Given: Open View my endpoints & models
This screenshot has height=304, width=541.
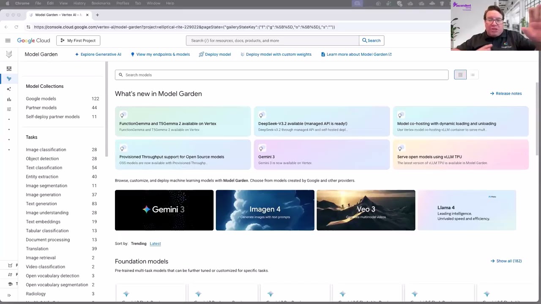Looking at the screenshot, I should (x=160, y=54).
